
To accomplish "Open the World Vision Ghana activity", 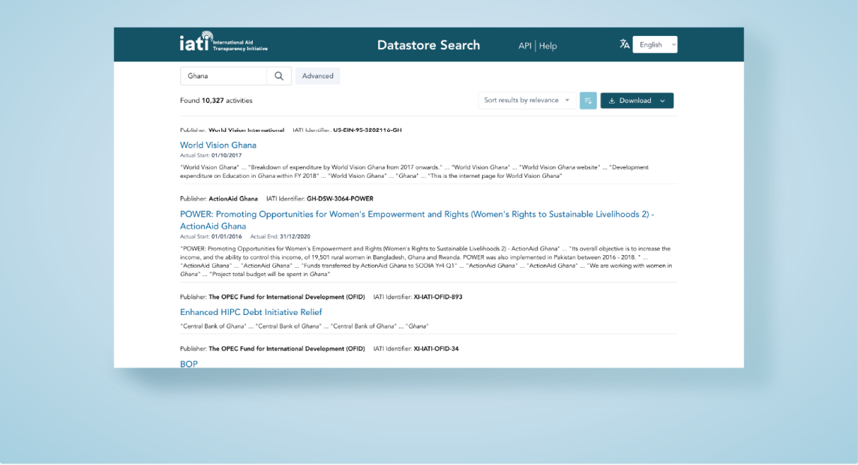I will click(217, 145).
